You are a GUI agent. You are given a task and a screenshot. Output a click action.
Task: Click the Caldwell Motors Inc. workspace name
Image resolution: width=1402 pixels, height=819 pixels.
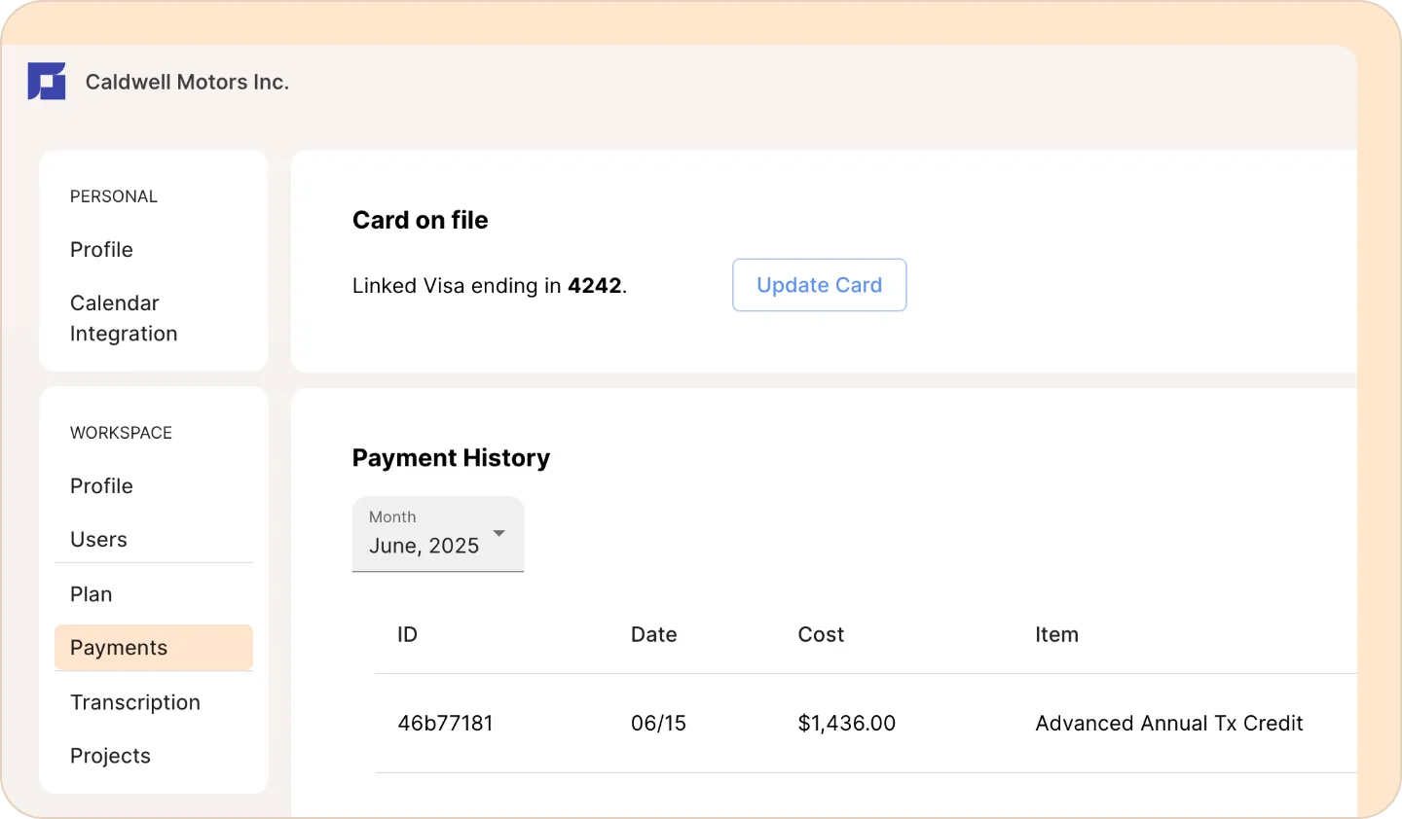tap(187, 83)
